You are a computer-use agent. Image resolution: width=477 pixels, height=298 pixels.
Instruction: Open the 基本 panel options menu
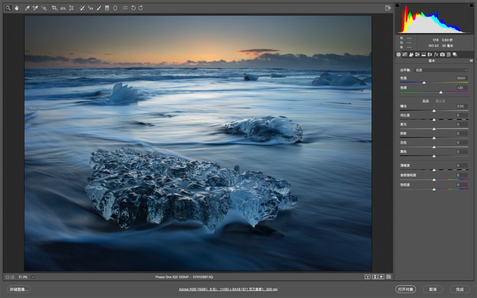click(x=471, y=61)
